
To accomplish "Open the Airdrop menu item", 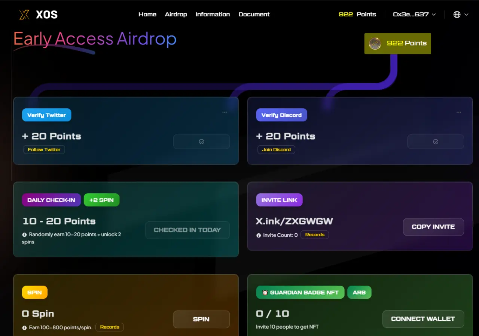I will point(176,15).
